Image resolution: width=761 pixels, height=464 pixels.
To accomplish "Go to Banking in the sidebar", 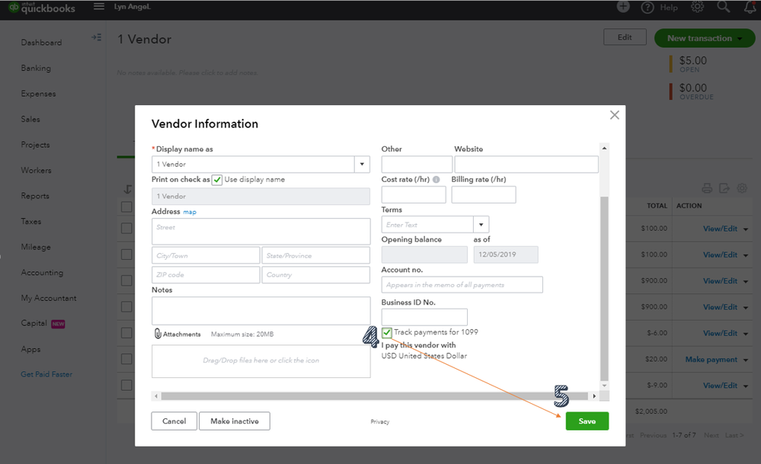I will [x=36, y=68].
